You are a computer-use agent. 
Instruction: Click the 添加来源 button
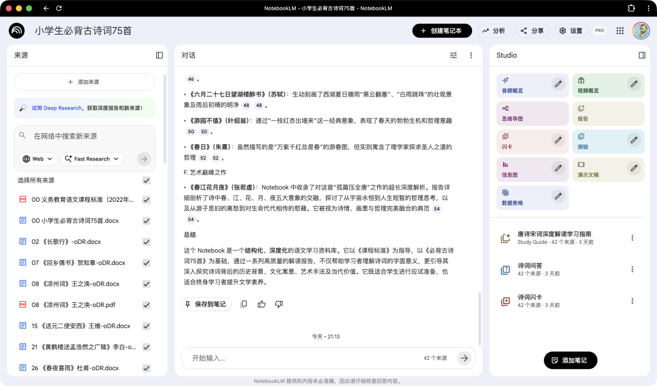pyautogui.click(x=85, y=82)
